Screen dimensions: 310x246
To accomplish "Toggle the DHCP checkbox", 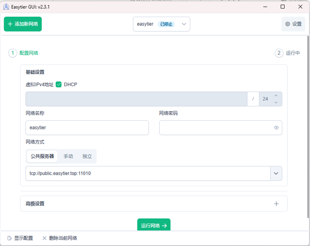I will pyautogui.click(x=59, y=84).
